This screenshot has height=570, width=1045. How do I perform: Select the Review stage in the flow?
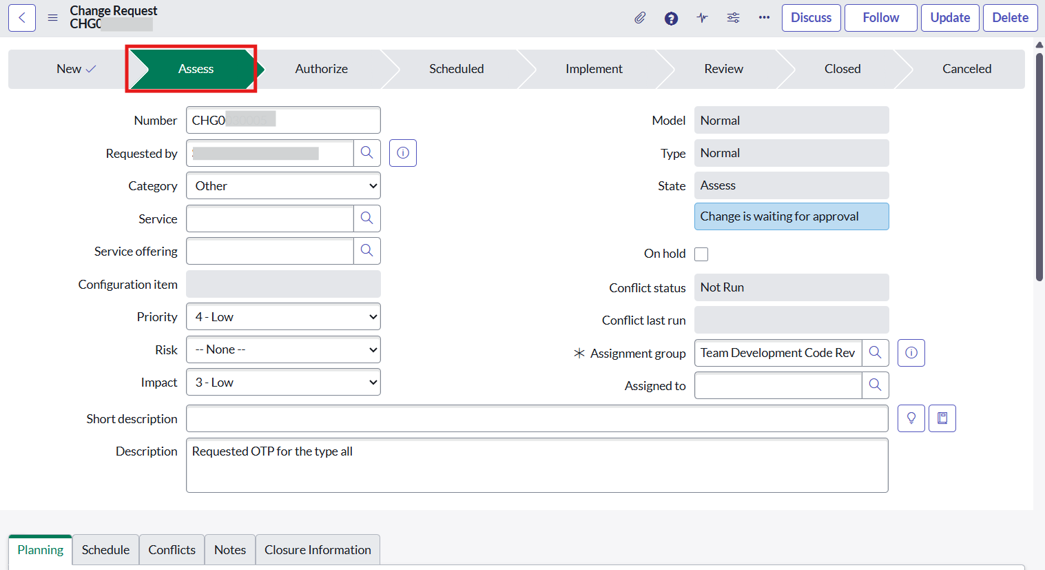pyautogui.click(x=724, y=69)
